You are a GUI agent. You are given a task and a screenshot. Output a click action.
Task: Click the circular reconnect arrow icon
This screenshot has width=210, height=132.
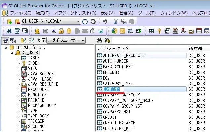pos(93,21)
